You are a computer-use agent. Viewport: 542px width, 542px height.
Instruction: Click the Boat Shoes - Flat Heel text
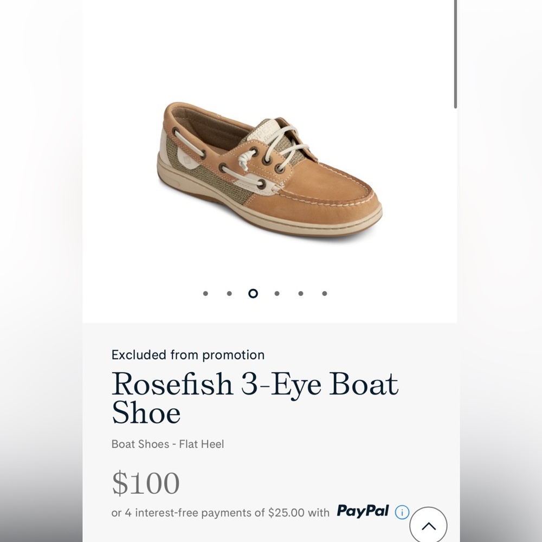pos(168,444)
